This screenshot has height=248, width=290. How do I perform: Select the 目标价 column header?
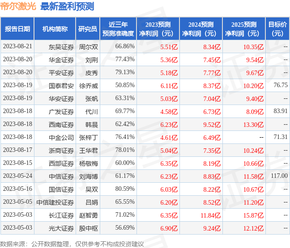pos(277,29)
